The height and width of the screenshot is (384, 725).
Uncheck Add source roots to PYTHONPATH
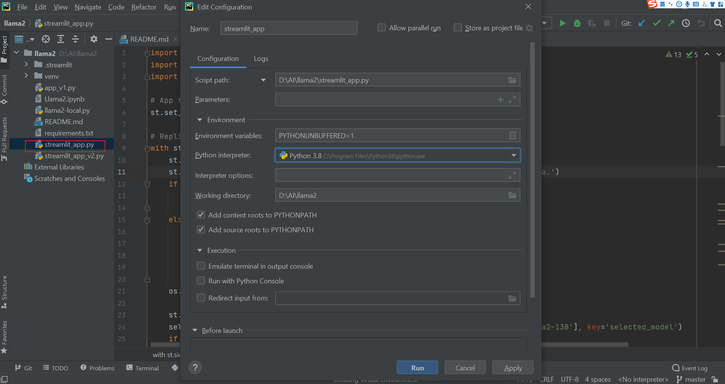[x=201, y=230]
